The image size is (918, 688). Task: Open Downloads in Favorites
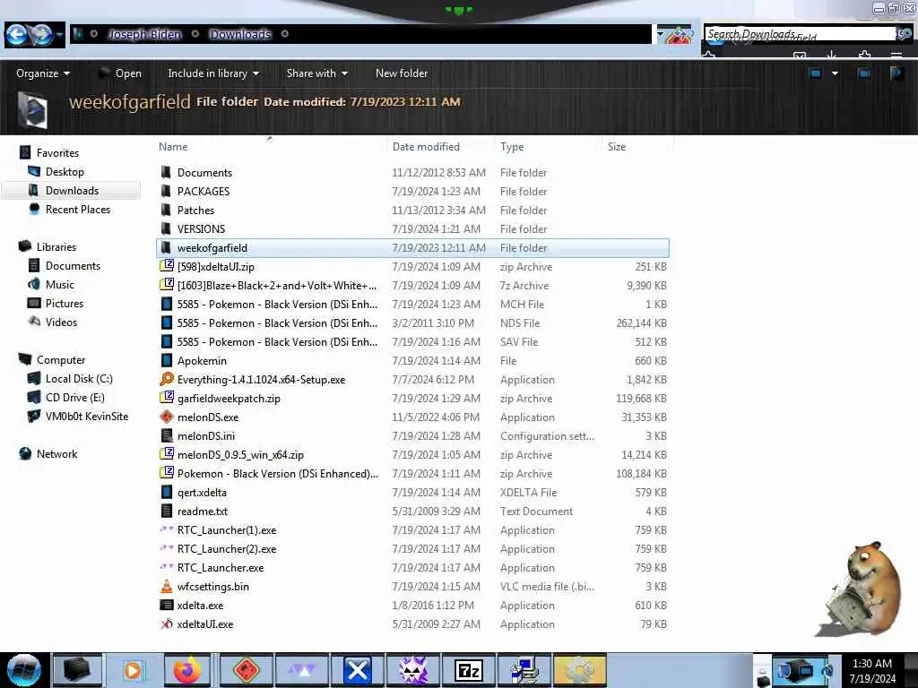(72, 190)
